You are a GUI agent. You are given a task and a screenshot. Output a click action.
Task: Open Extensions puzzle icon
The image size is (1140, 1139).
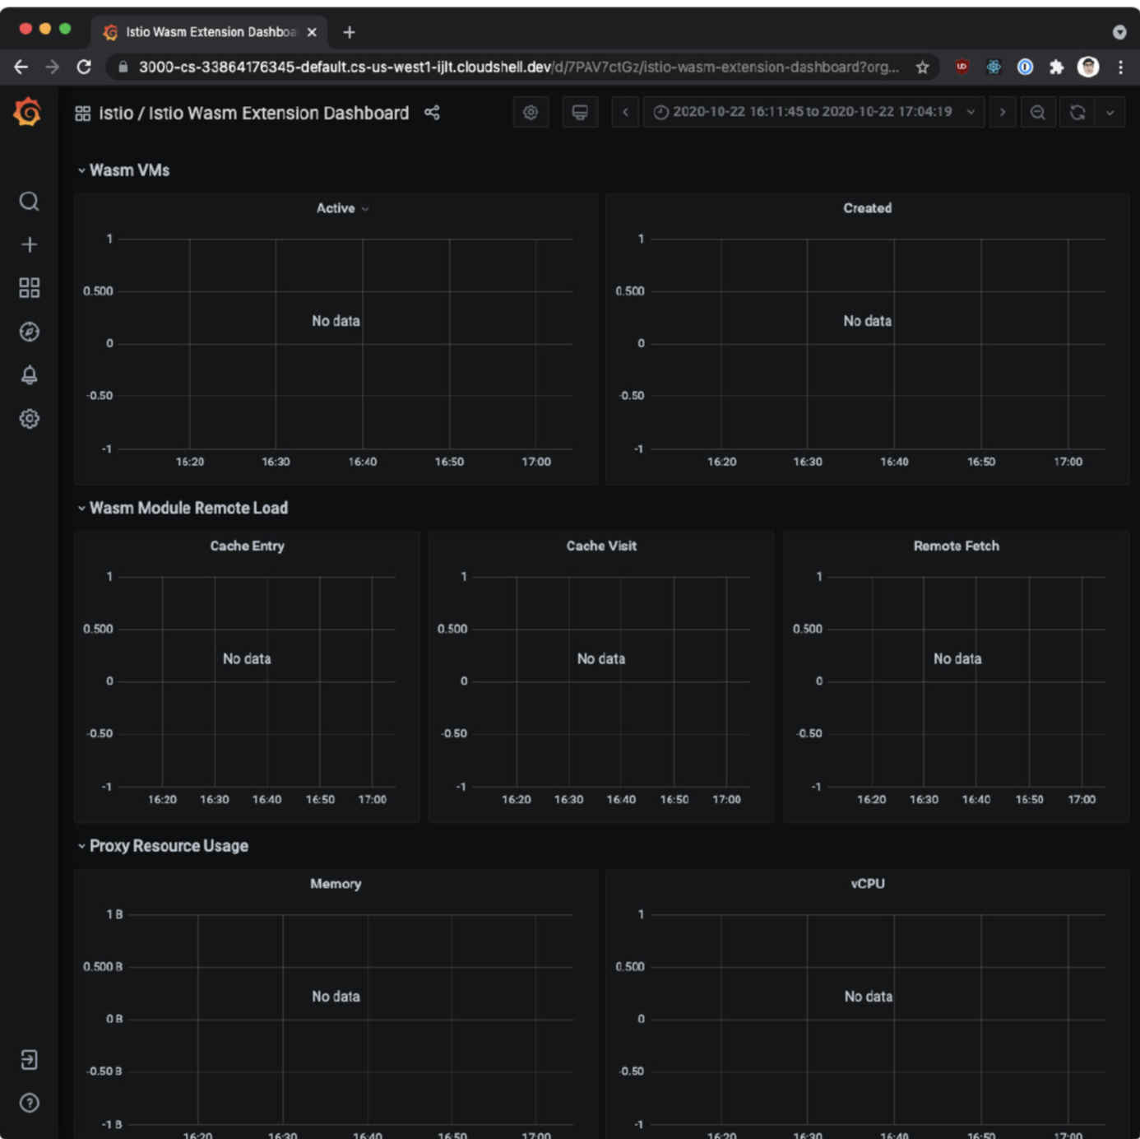[1056, 67]
